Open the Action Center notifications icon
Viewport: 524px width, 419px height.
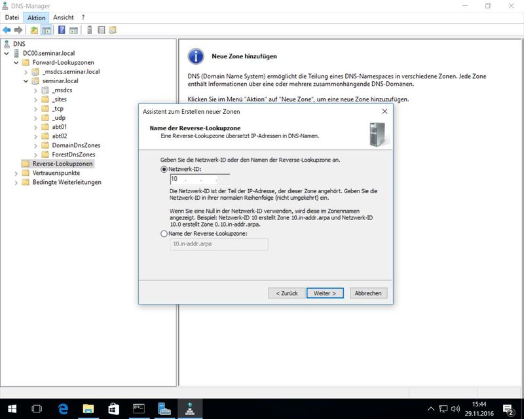[509, 409]
